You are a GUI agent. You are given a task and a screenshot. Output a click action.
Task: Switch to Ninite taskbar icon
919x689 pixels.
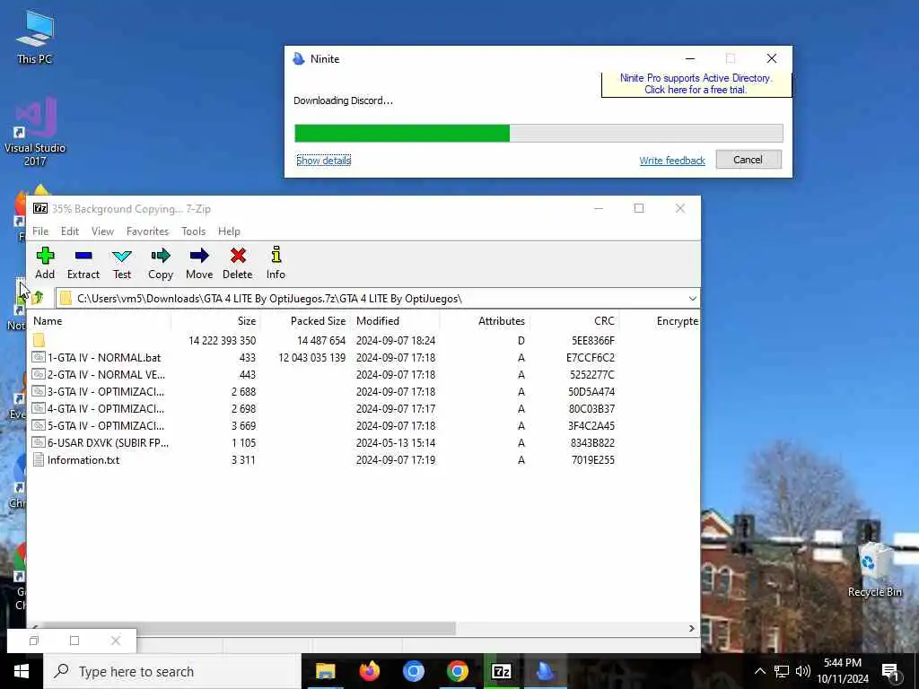tap(545, 671)
